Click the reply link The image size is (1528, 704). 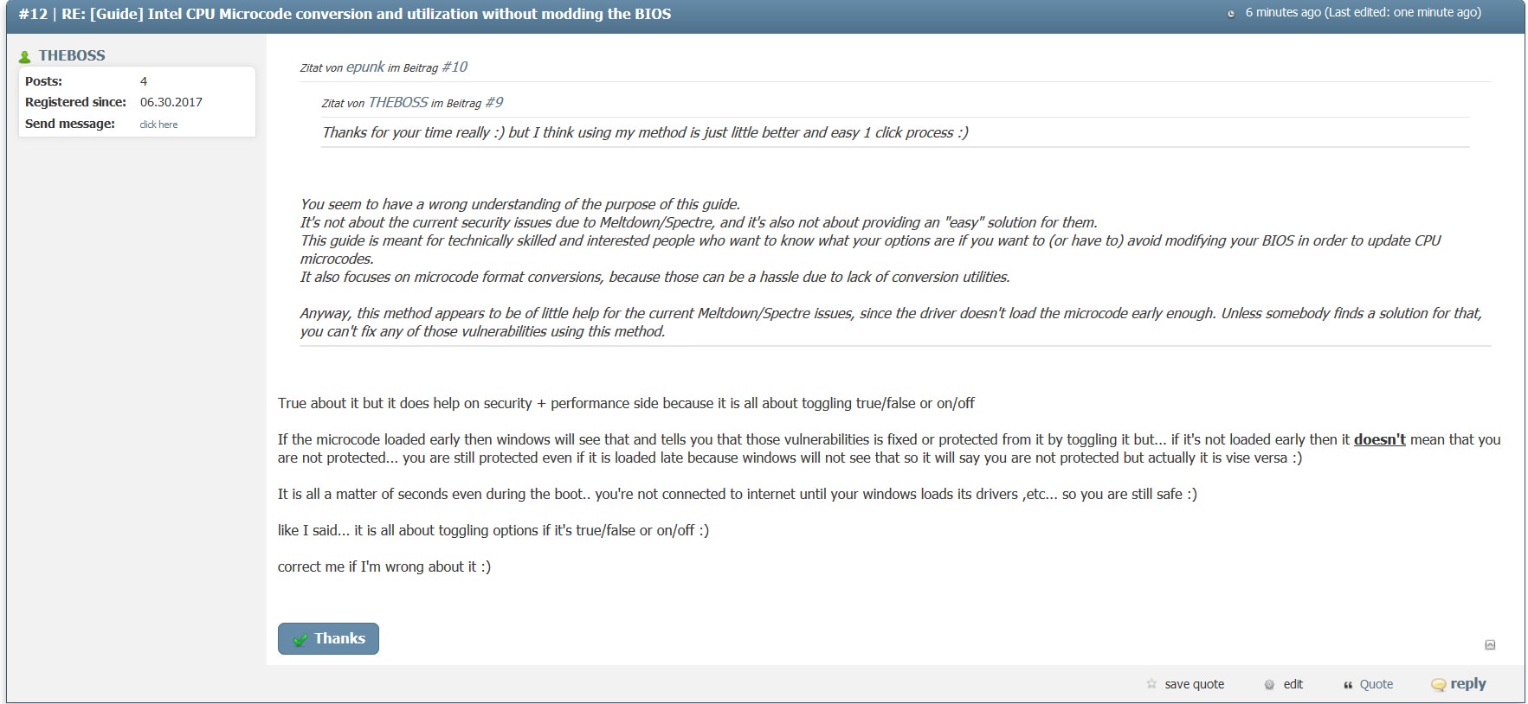click(1468, 683)
